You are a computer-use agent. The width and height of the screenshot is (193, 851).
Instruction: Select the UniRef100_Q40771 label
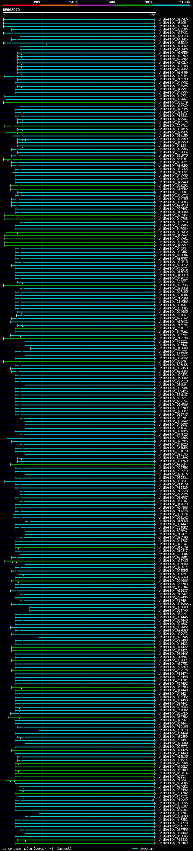(173, 96)
